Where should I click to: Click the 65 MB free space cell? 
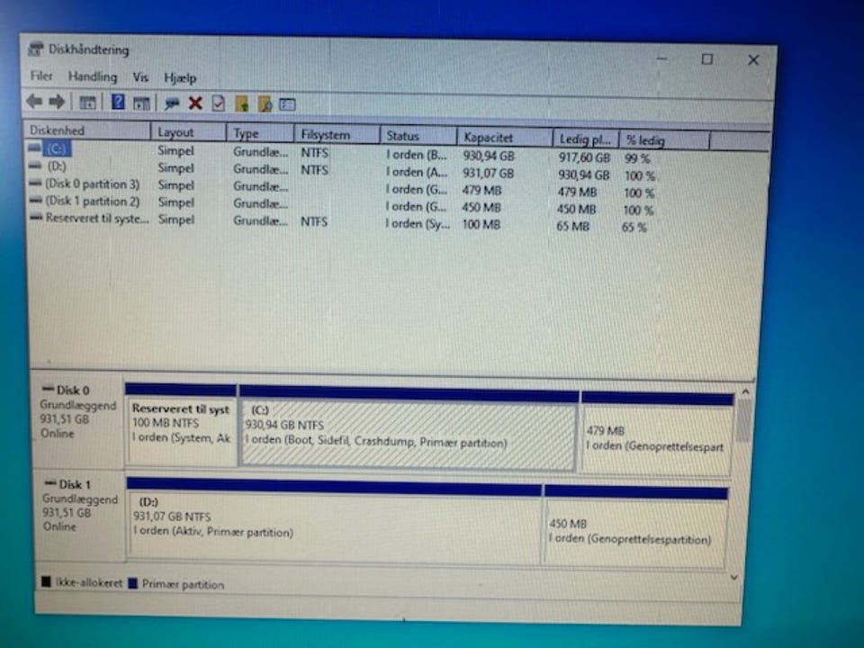coord(572,227)
